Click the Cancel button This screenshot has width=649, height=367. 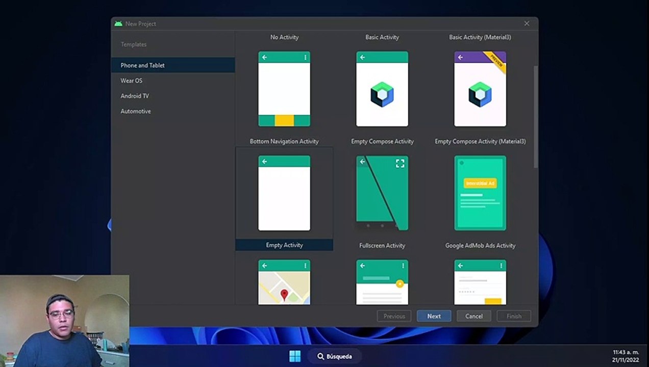tap(473, 316)
